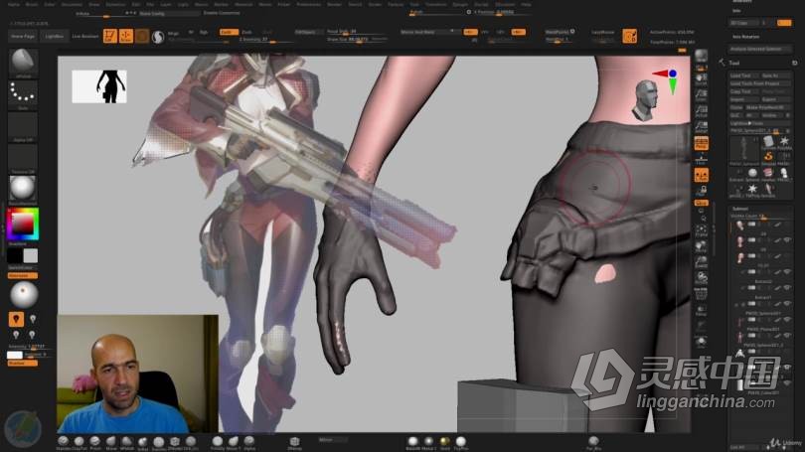Open the Alpha menu
The image size is (805, 452).
(x=14, y=4)
